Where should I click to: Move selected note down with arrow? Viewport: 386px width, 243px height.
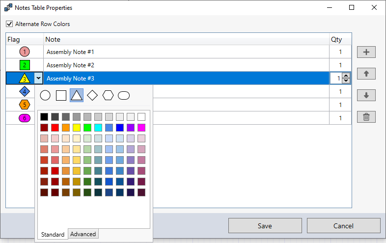click(366, 95)
